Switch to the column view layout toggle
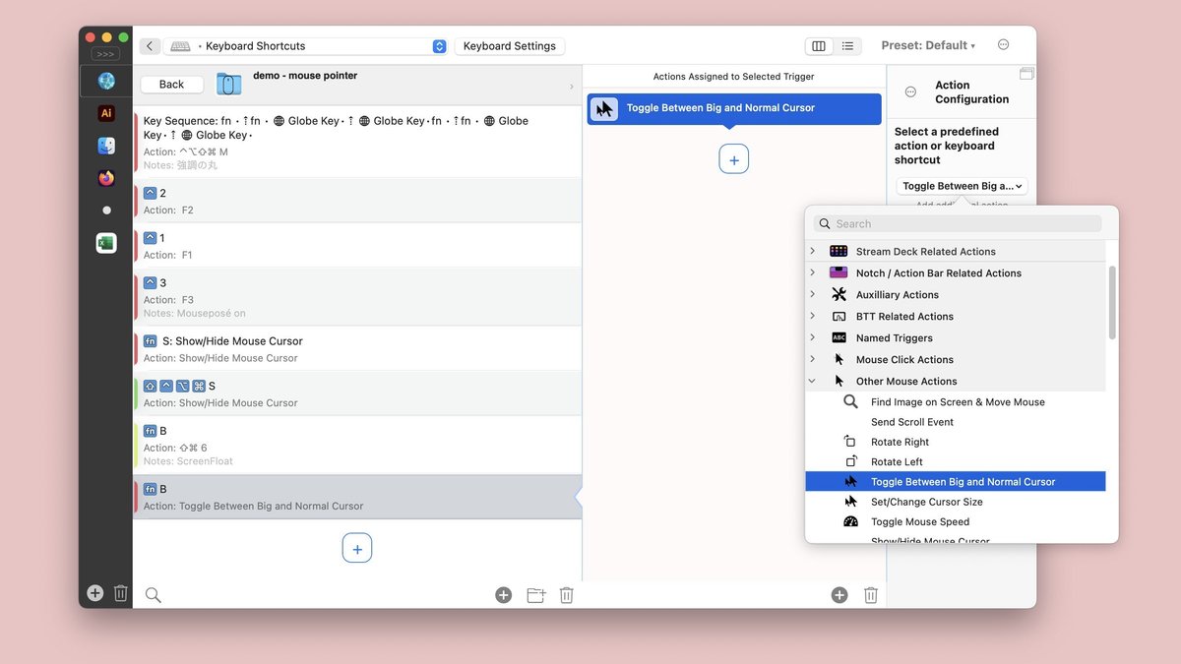The height and width of the screenshot is (664, 1181). pyautogui.click(x=818, y=46)
